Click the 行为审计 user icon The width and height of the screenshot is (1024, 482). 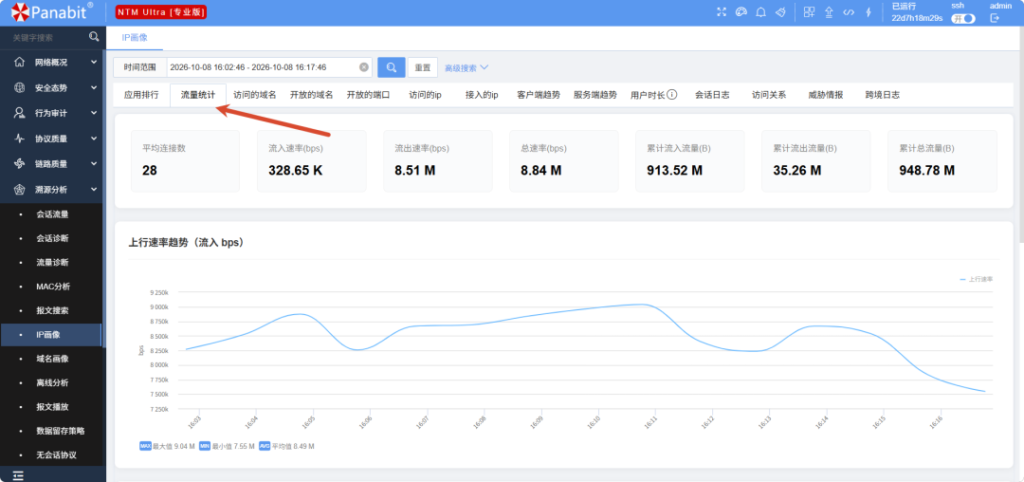click(20, 113)
